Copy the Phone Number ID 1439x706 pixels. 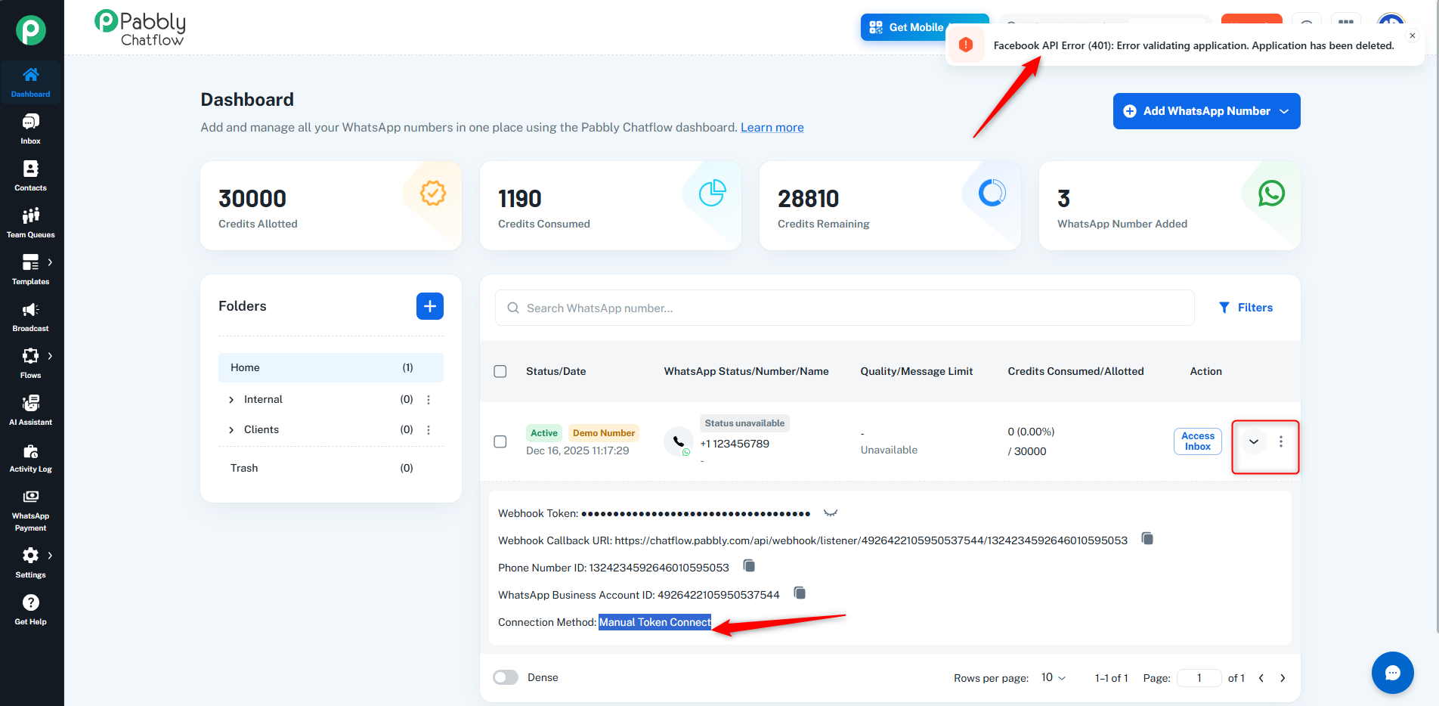pos(749,566)
